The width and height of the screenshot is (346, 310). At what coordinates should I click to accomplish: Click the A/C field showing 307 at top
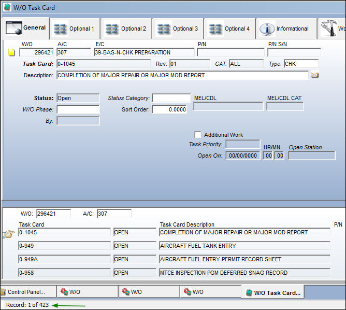74,52
